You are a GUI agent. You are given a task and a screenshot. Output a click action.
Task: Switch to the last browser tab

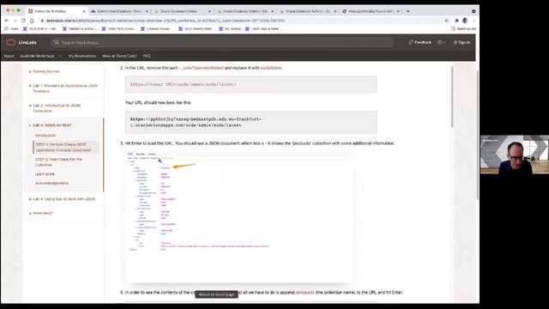371,11
